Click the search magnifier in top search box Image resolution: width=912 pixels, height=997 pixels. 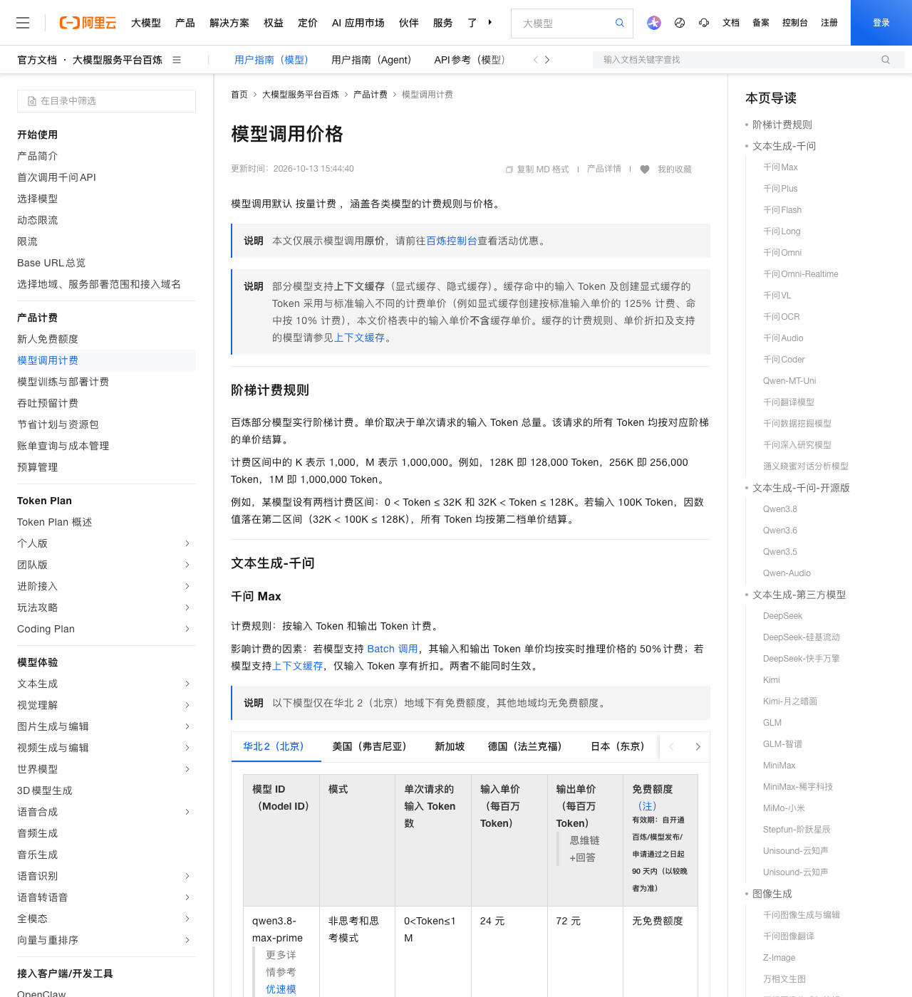620,23
